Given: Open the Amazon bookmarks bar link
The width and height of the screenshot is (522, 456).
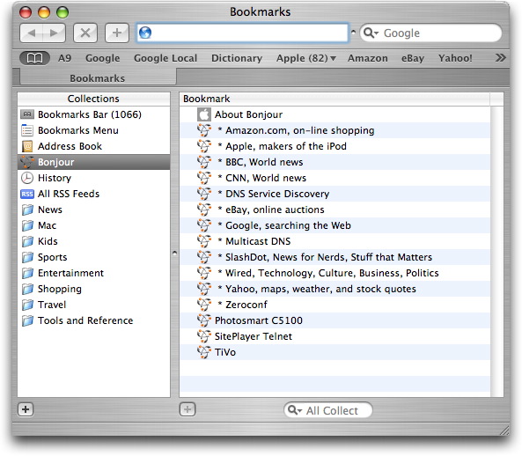Looking at the screenshot, I should 368,58.
